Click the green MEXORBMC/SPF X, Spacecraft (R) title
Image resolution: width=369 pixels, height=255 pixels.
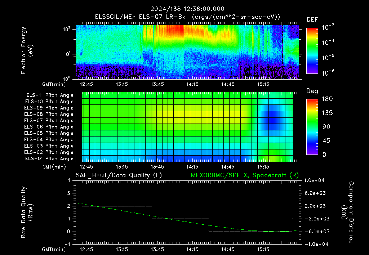[245, 175]
